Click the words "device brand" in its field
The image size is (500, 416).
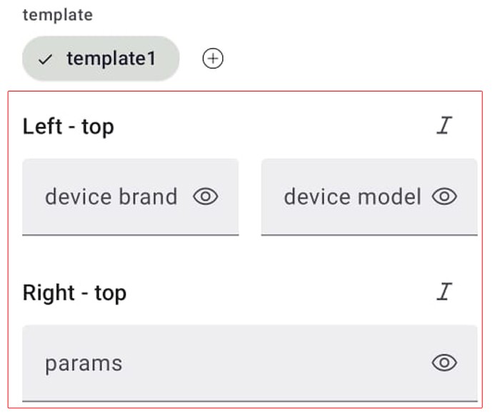point(111,197)
